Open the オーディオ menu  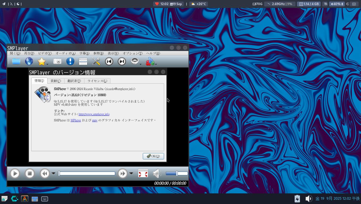(x=66, y=53)
